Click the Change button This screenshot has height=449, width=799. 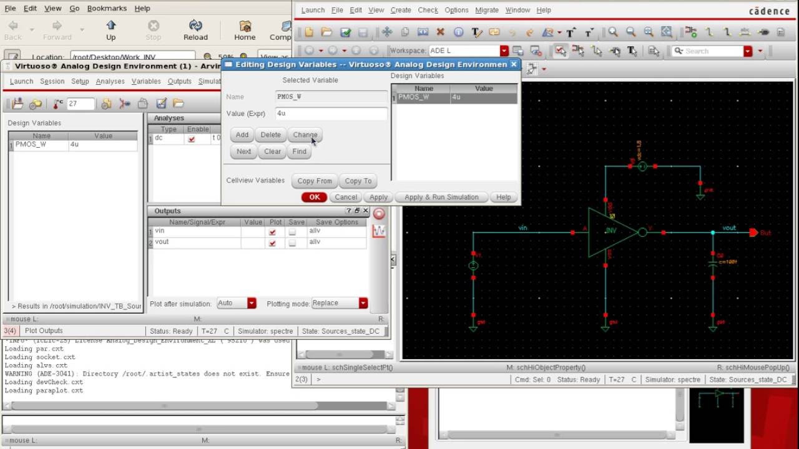coord(305,135)
